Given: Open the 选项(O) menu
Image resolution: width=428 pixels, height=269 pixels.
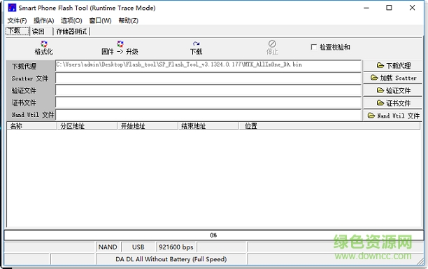Looking at the screenshot, I should [71, 20].
